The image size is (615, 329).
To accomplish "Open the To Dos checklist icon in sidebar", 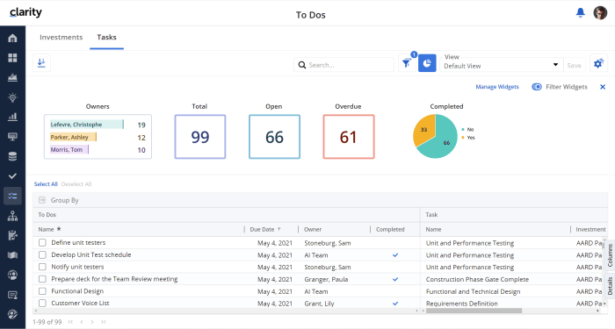I will [12, 196].
